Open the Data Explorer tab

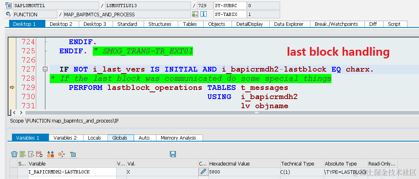[x=289, y=24]
